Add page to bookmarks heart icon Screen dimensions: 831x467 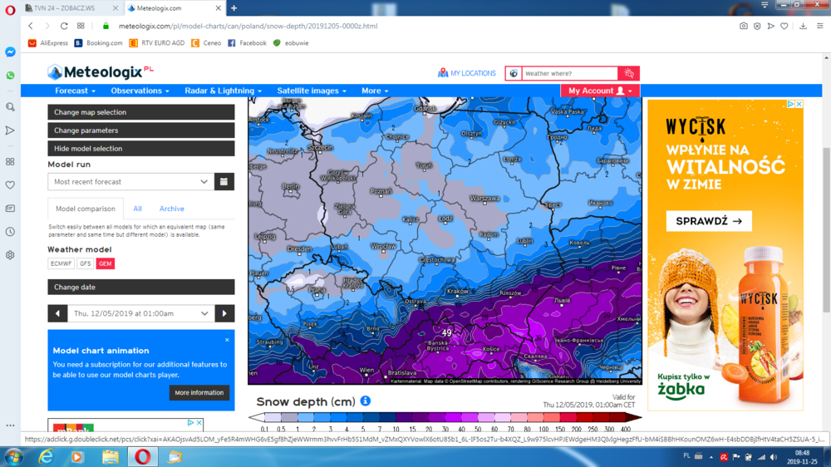click(x=784, y=26)
